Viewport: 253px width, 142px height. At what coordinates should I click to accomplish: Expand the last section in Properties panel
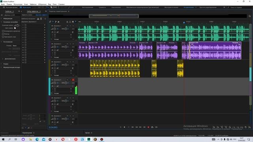pyautogui.click(x=2, y=67)
